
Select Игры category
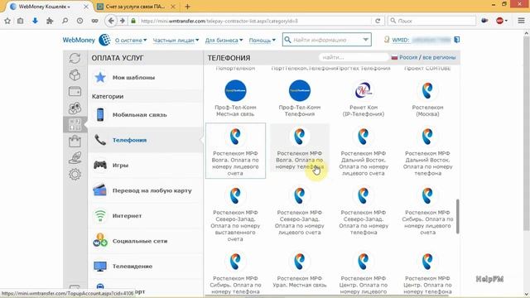(146, 166)
